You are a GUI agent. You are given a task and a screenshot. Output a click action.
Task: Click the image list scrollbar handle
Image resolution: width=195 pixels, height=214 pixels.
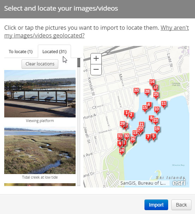point(79,63)
